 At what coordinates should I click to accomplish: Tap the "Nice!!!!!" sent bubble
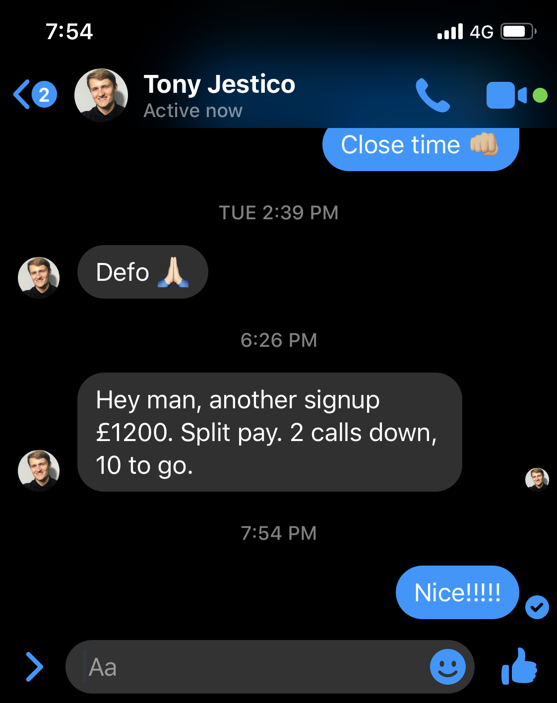click(x=457, y=592)
